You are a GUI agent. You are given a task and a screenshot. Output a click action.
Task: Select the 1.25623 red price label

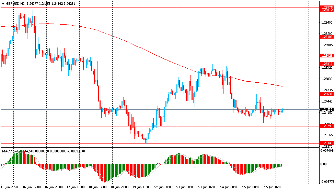[326, 56]
